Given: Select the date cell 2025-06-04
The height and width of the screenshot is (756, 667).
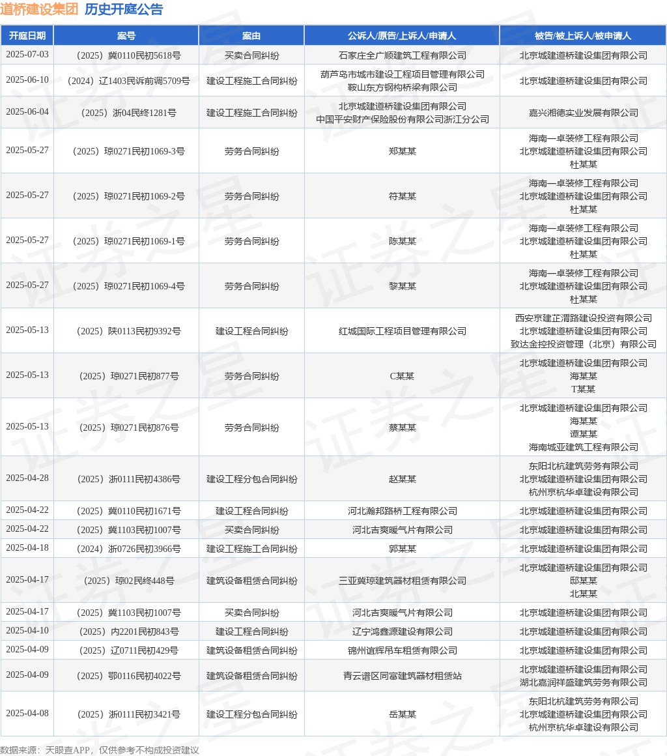Looking at the screenshot, I should [27, 112].
